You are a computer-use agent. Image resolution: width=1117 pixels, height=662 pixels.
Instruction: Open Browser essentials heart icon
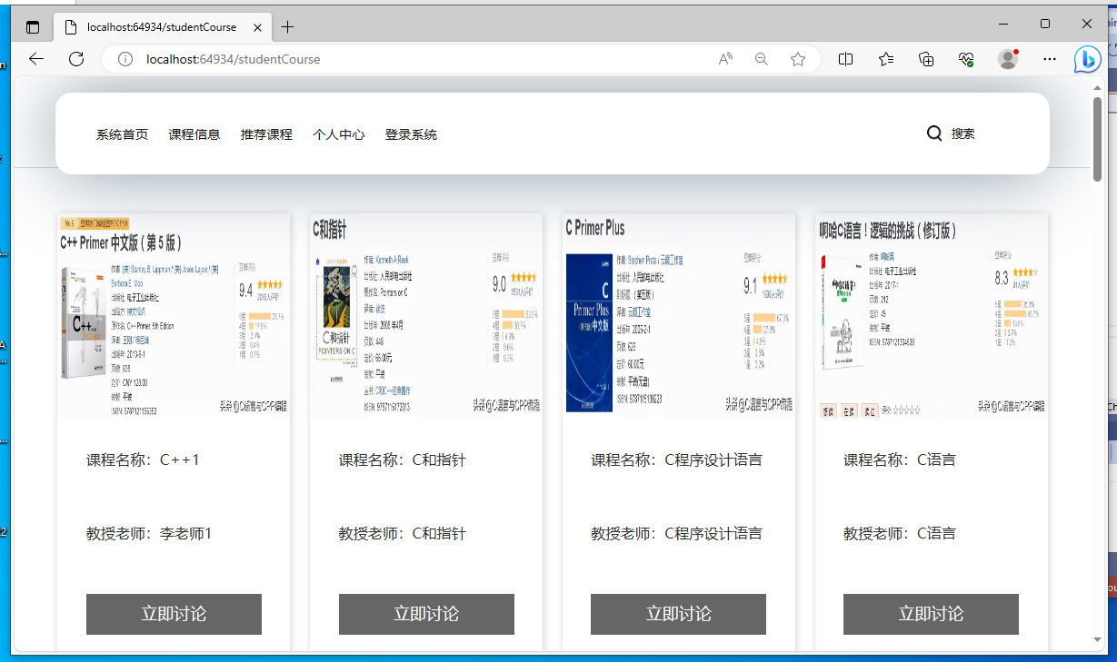966,59
